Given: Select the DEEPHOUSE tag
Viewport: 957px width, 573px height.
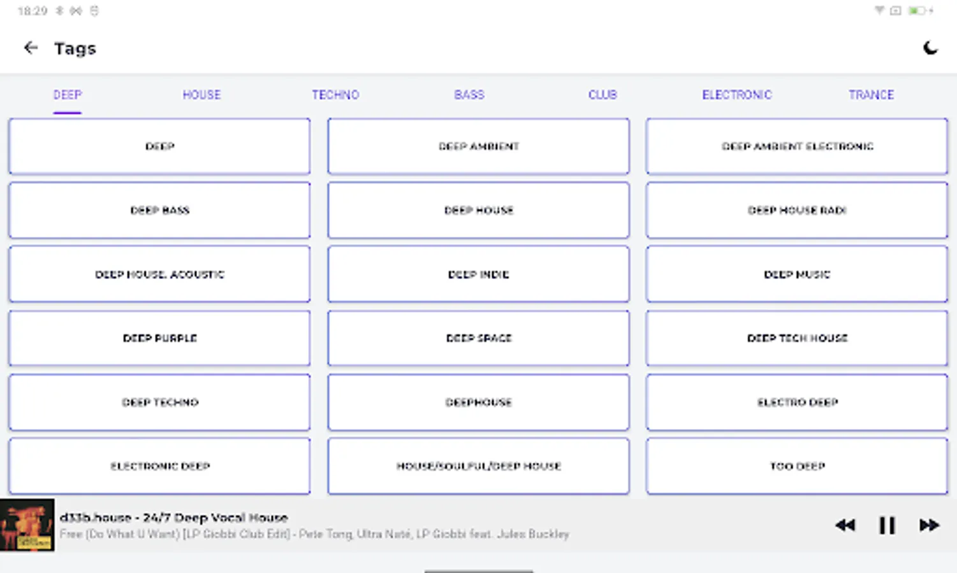Looking at the screenshot, I should click(x=478, y=402).
